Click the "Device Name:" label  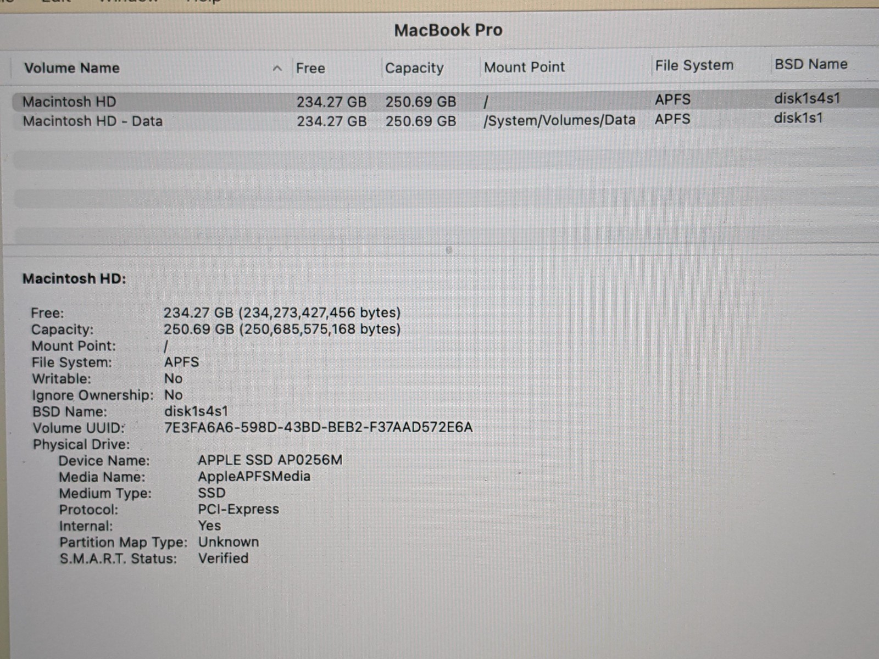tap(104, 461)
